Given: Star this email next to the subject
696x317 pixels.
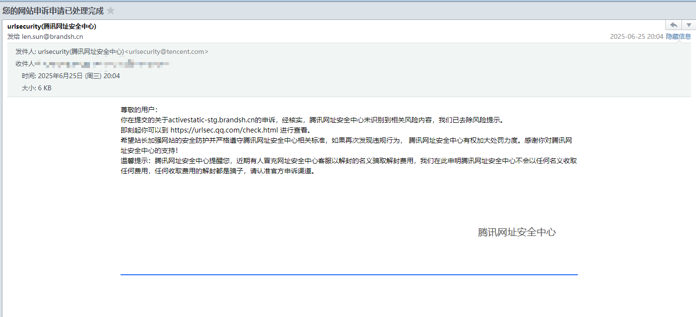Looking at the screenshot, I should pos(111,10).
